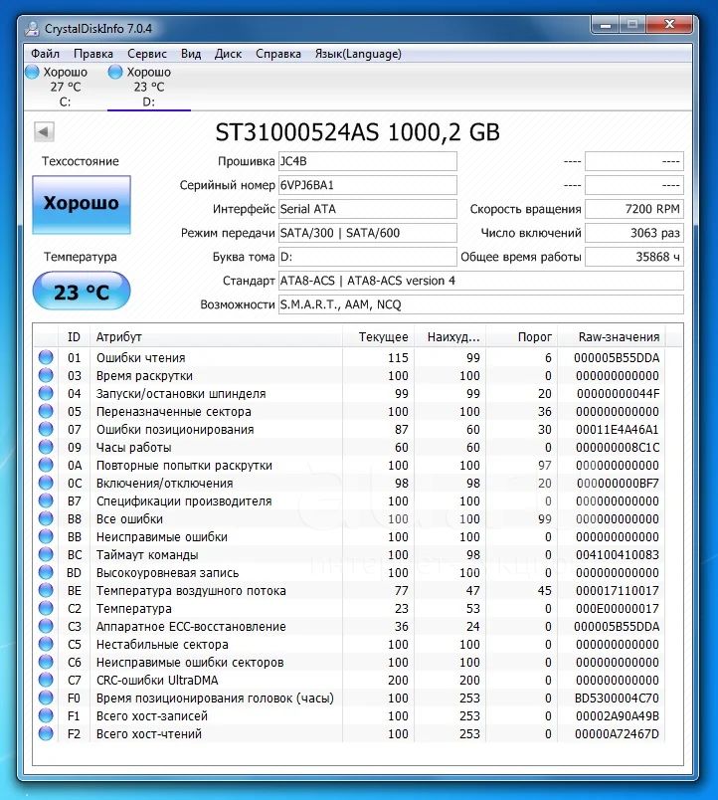The height and width of the screenshot is (800, 718).
Task: Click the Возможности field S.M.A.R.T., AAM, NCQ
Action: tap(481, 304)
